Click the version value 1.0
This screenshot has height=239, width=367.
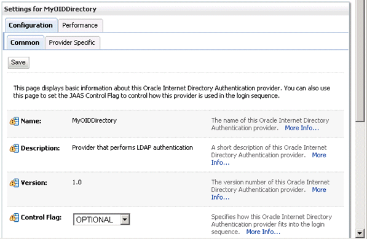77,182
